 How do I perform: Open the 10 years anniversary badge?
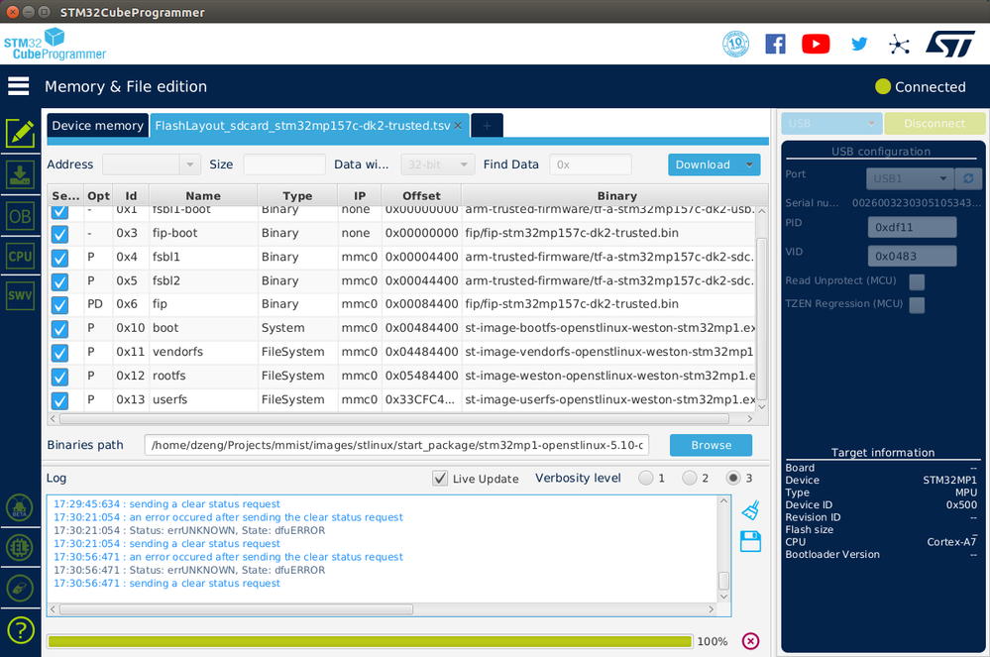[x=735, y=45]
